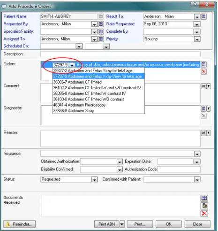Expand the Reason quick text arrow
218x231 pixels.
pos(209,133)
